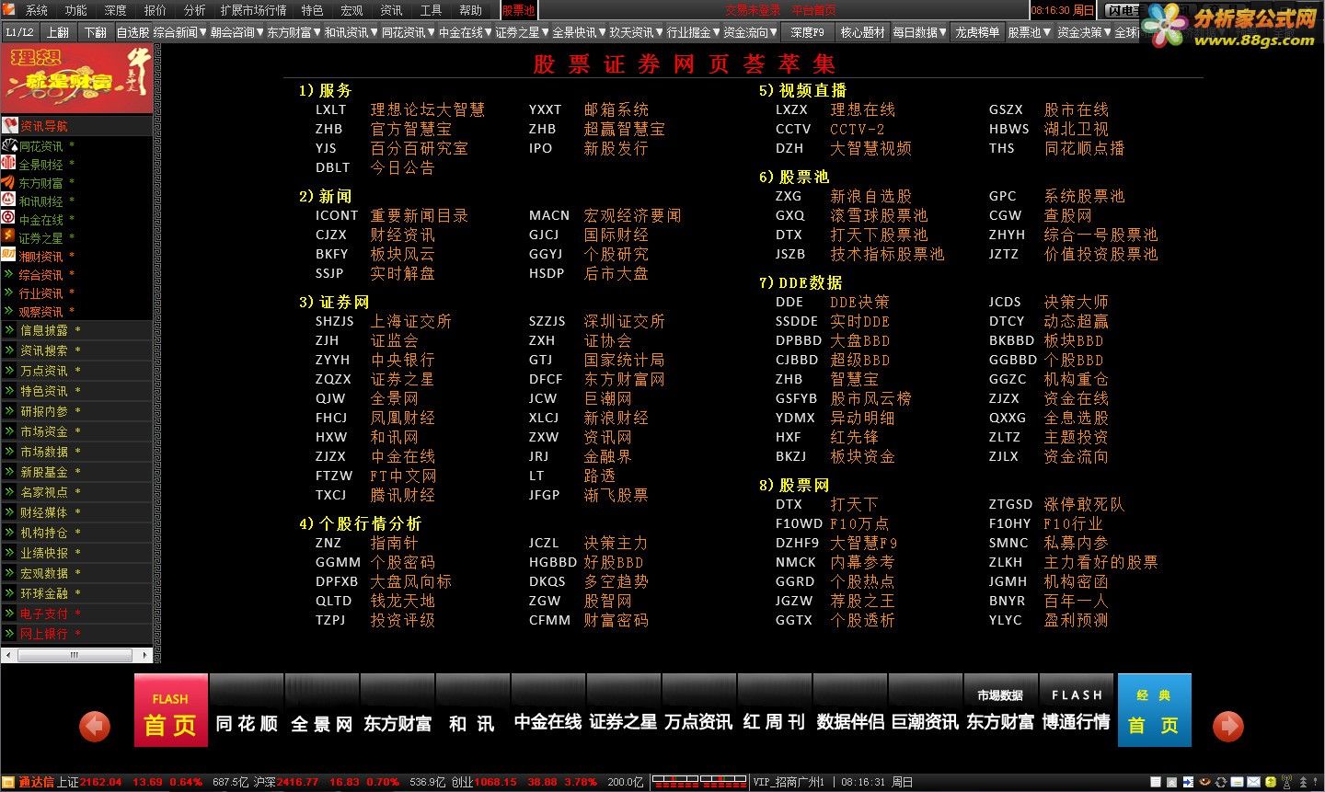Click the 同花资讯 logo icon in sidebar
Viewport: 1325px width, 792px height.
9,145
